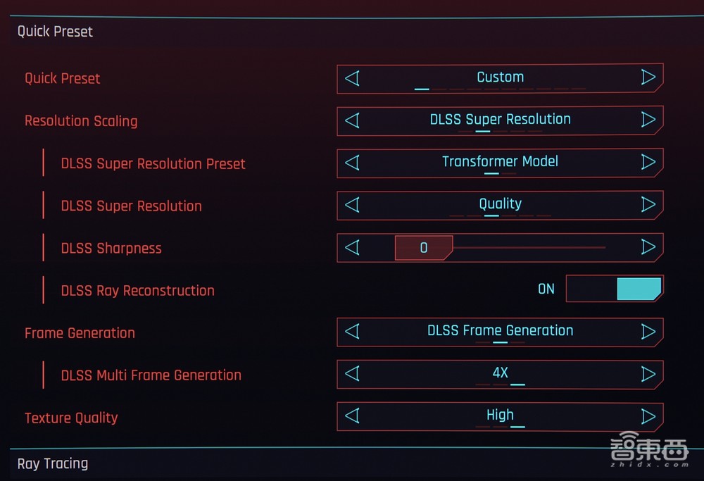This screenshot has height=481, width=704.
Task: Click the Ray Tracing section header
Action: (53, 463)
